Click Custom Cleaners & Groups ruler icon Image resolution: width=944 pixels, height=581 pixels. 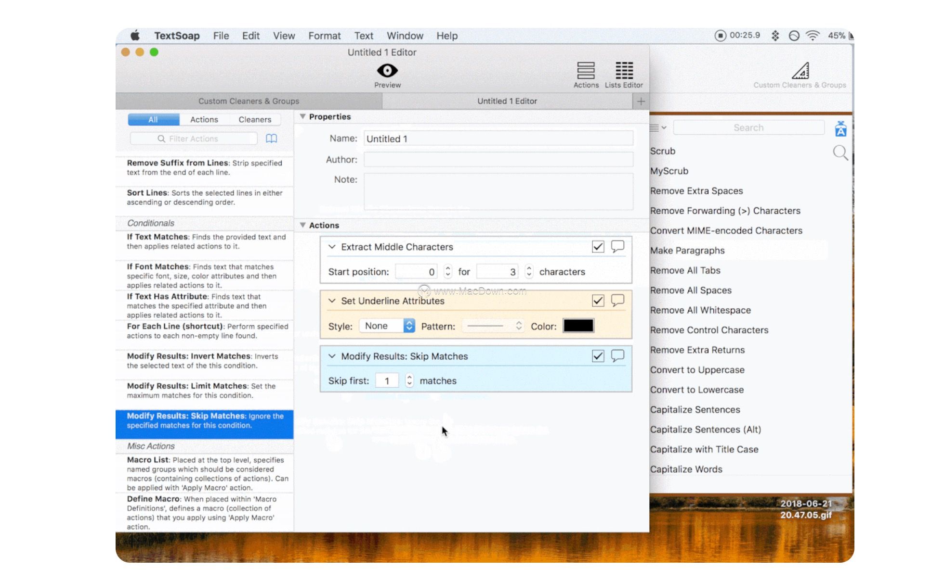point(800,71)
